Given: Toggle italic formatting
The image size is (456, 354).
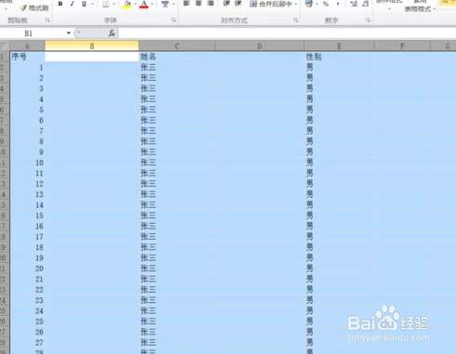Looking at the screenshot, I should (x=72, y=4).
